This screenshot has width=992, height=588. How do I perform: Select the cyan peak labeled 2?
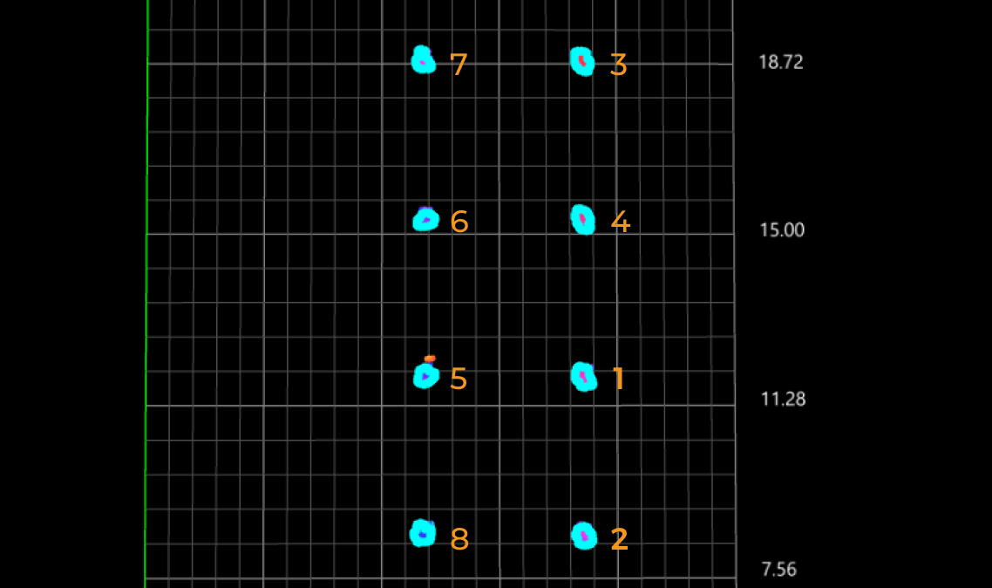(584, 537)
